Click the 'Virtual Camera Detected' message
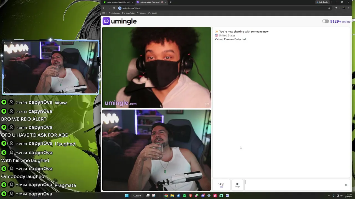This screenshot has height=199, width=355. pos(230,39)
